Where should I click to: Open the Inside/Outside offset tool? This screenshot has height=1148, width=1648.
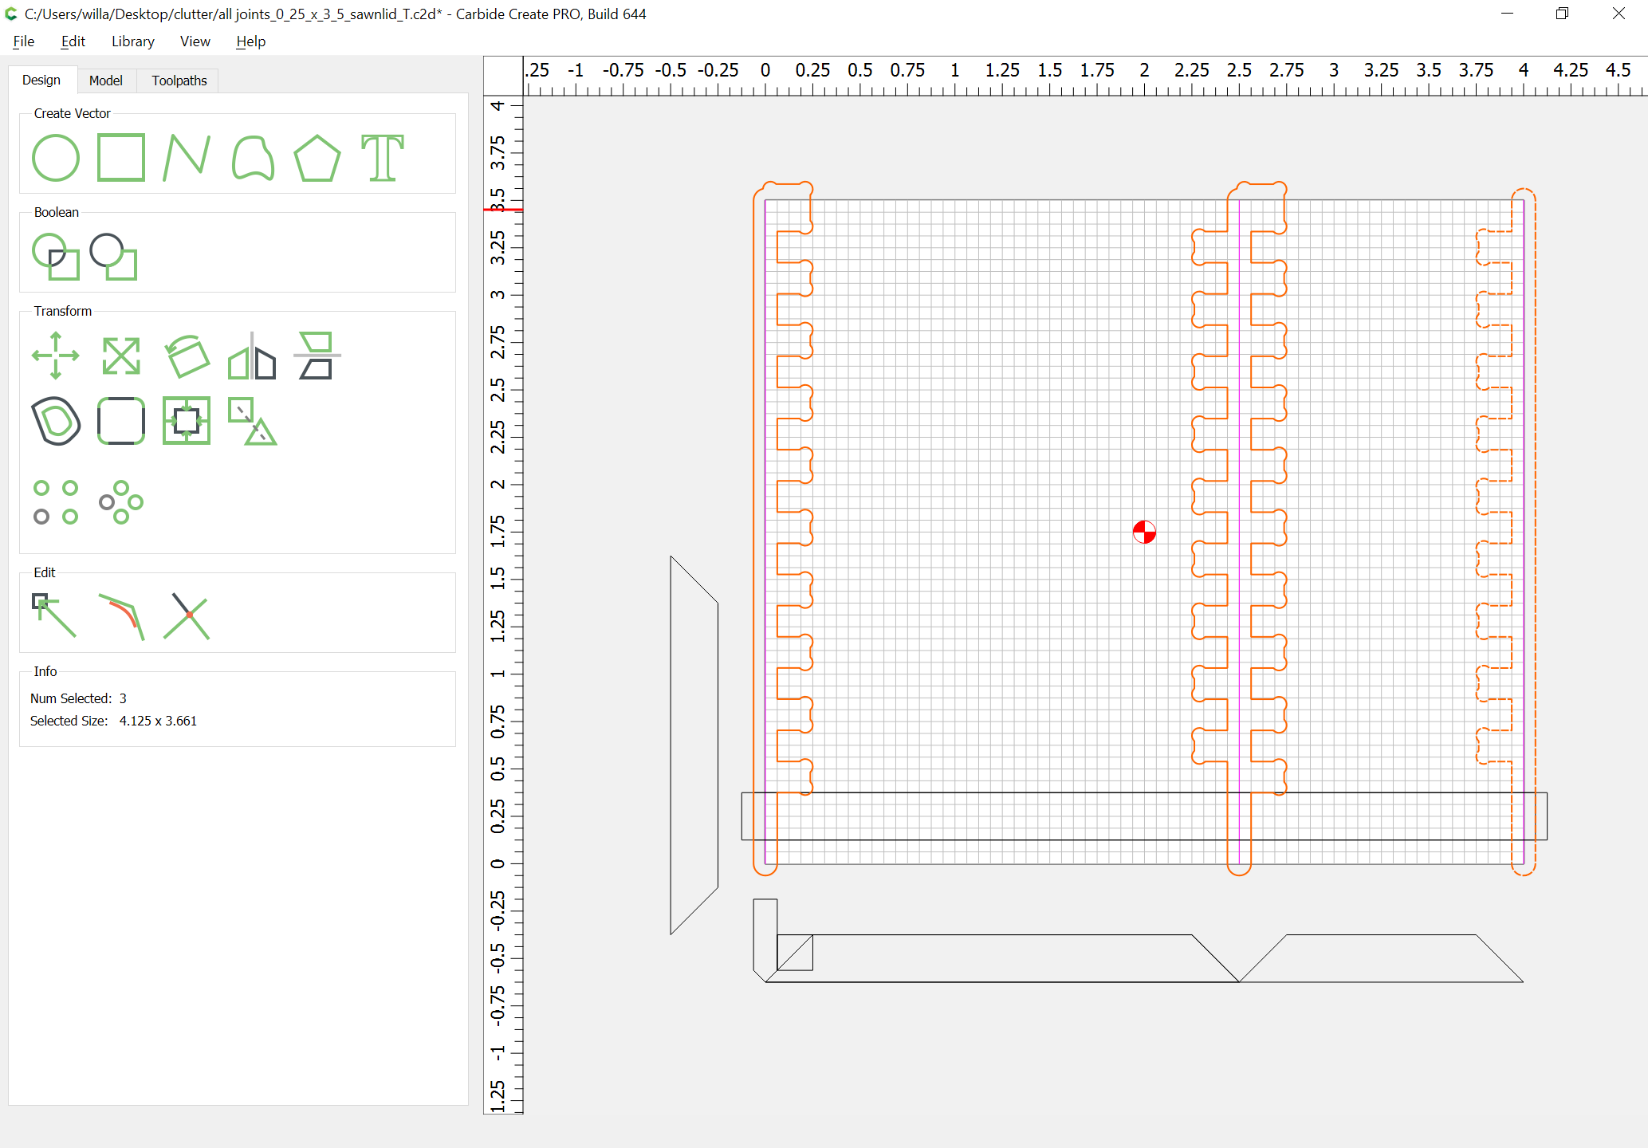pos(187,421)
